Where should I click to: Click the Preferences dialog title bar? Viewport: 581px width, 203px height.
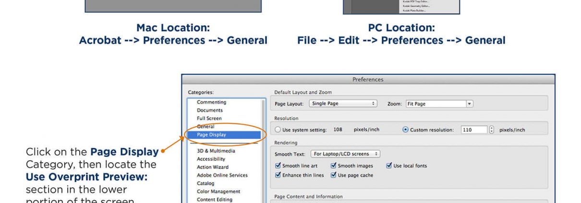pyautogui.click(x=368, y=79)
